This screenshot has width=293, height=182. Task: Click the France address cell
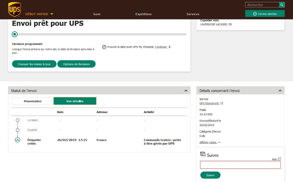click(x=102, y=140)
